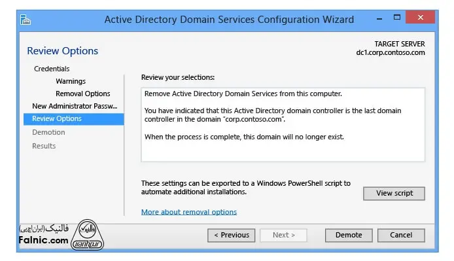Open the Warnings step in sidebar
Screen dimensions: 454x261
click(71, 81)
